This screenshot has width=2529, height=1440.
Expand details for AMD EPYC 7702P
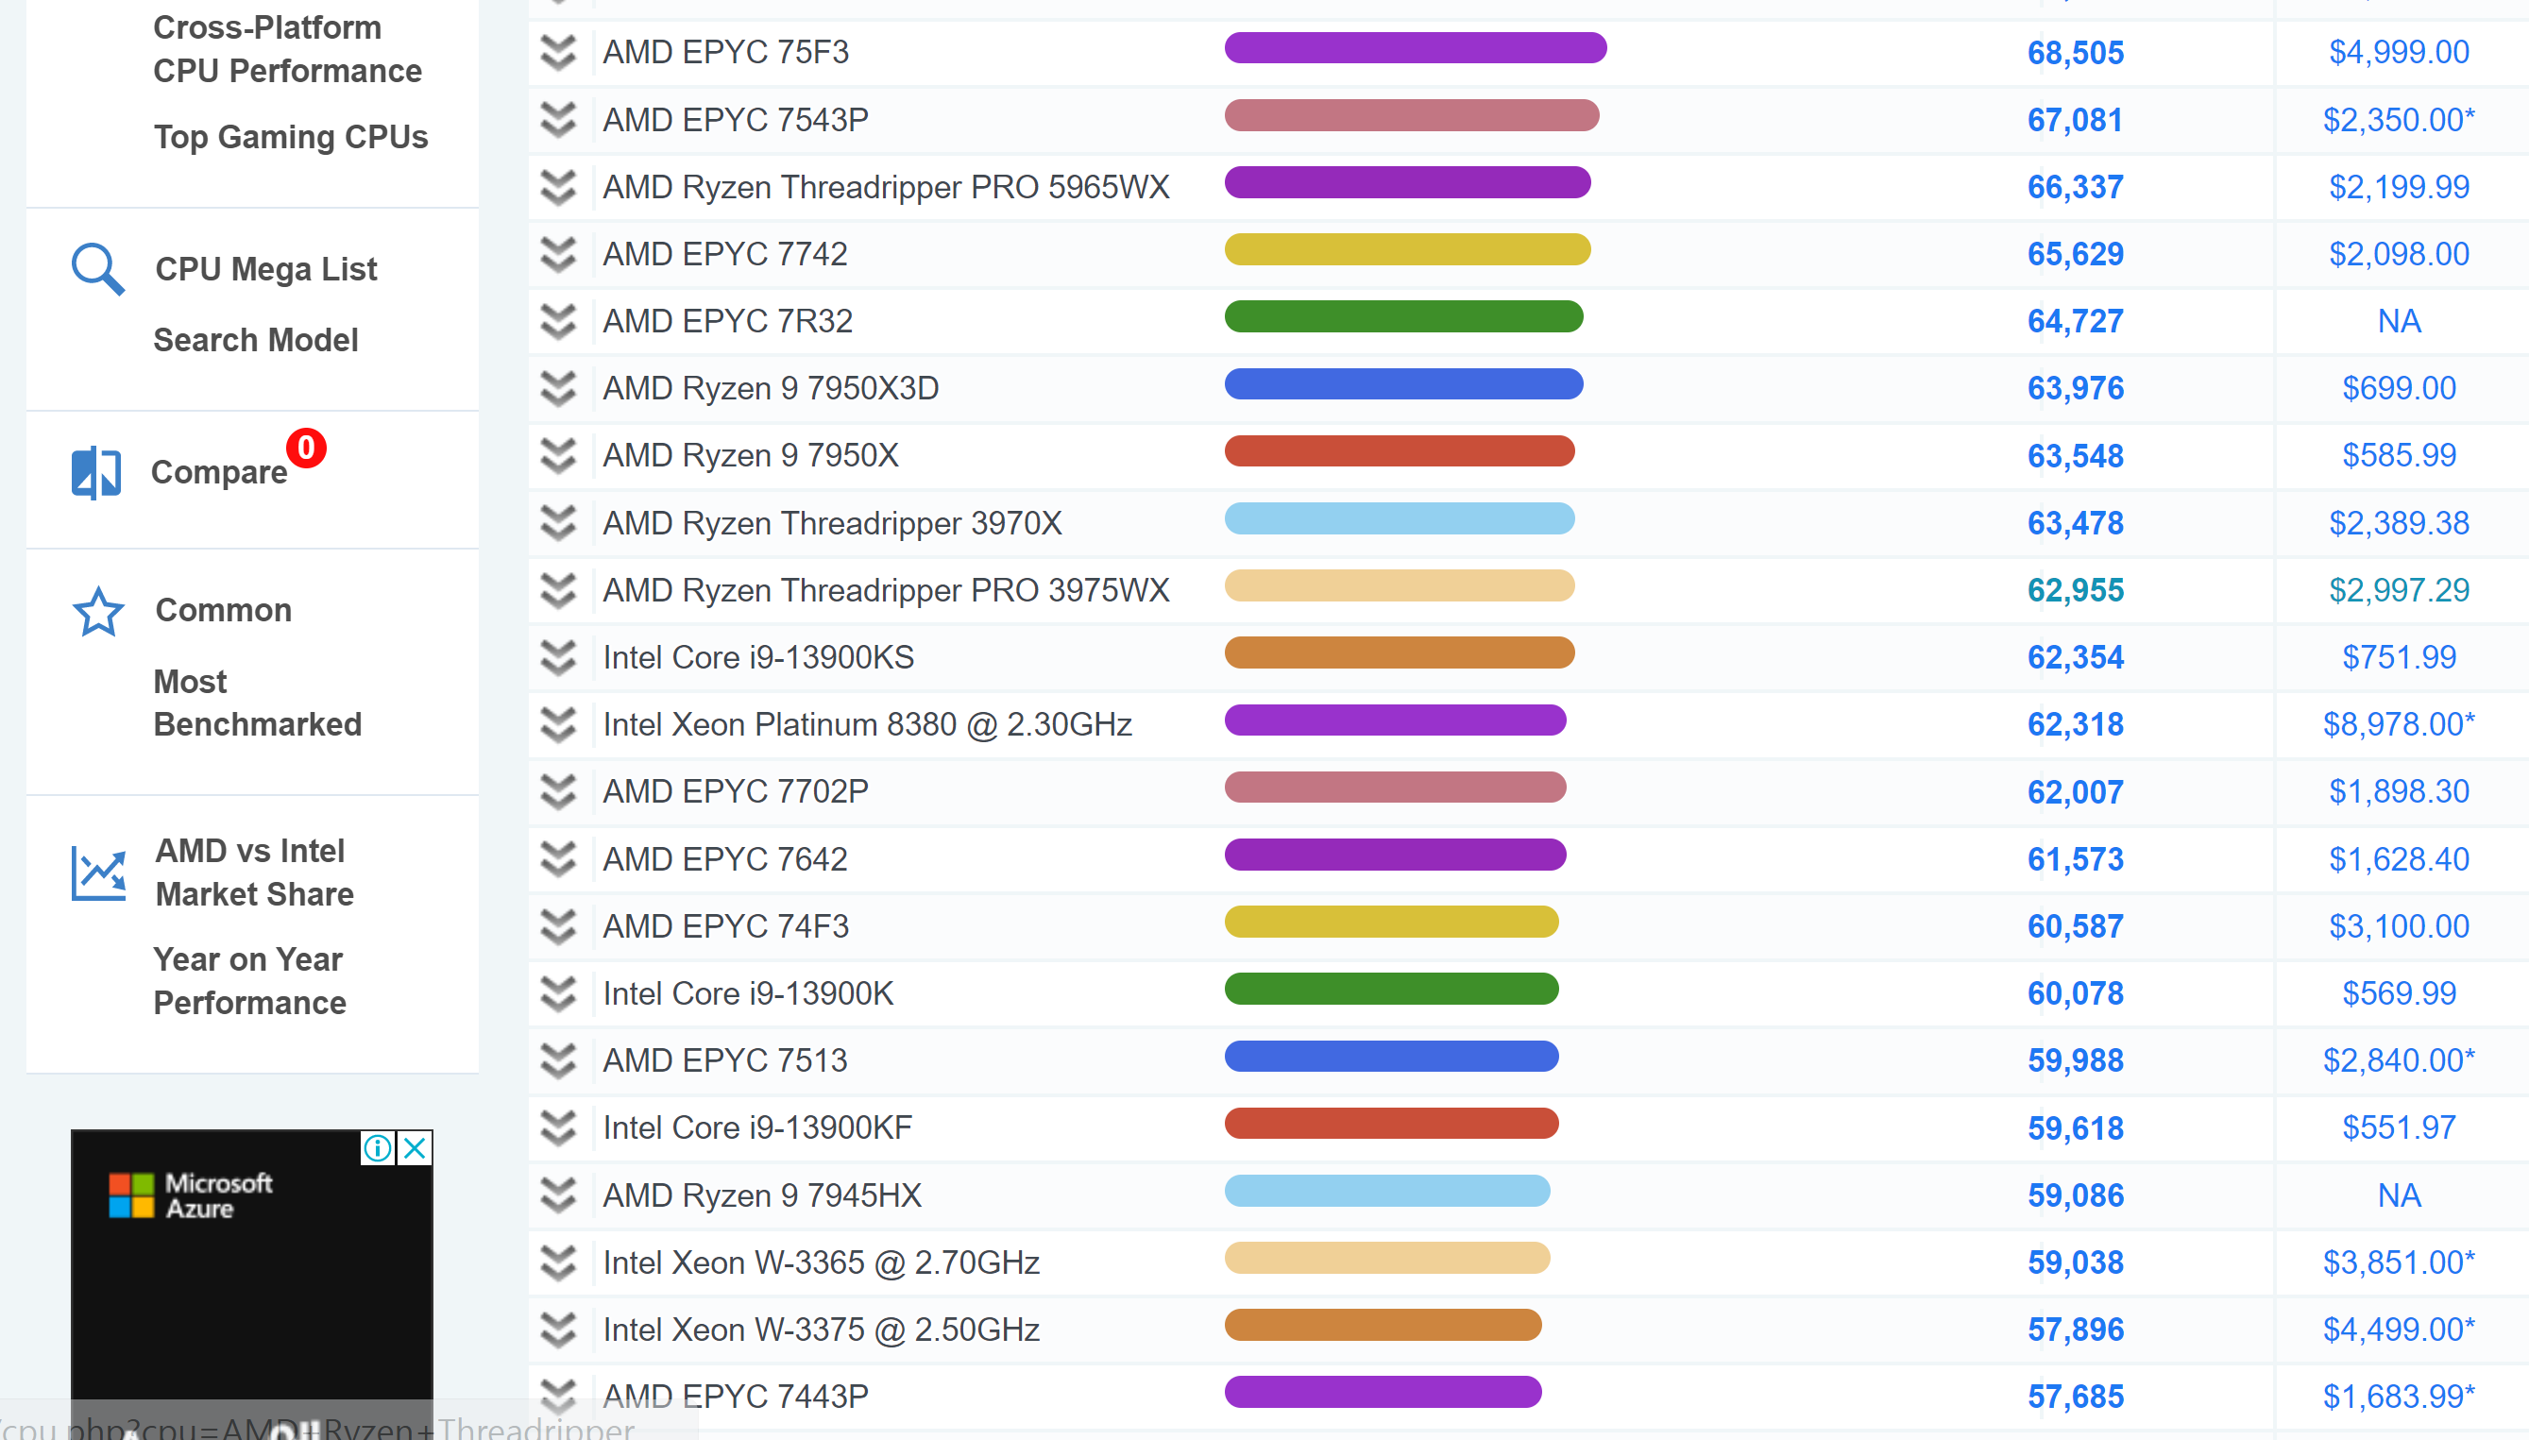coord(559,792)
